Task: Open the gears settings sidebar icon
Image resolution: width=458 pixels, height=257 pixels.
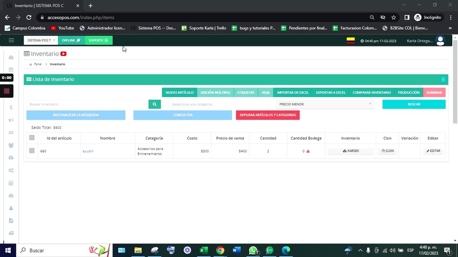Action: point(11,170)
